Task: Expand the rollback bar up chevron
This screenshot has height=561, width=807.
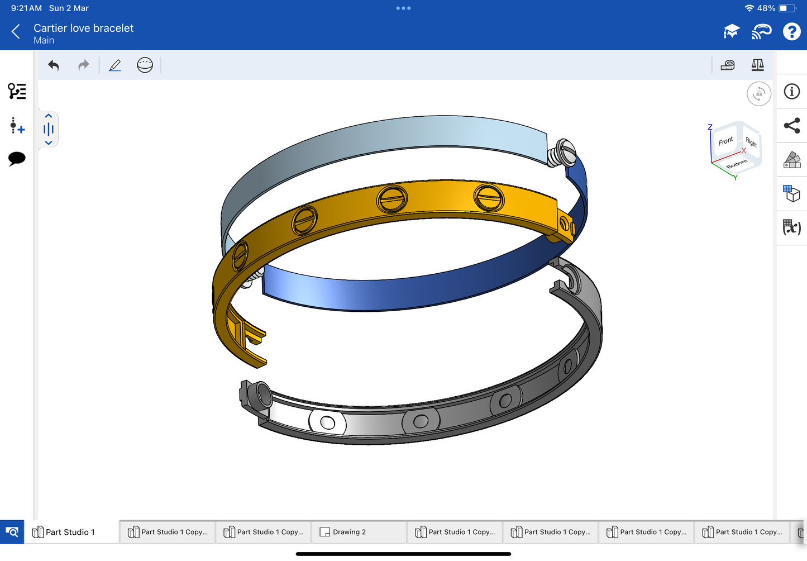Action: [x=49, y=116]
